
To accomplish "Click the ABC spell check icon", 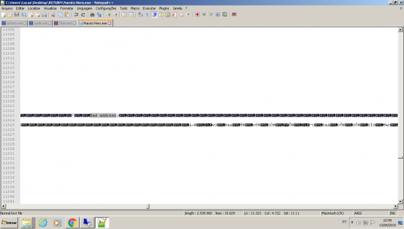I will pos(234,15).
